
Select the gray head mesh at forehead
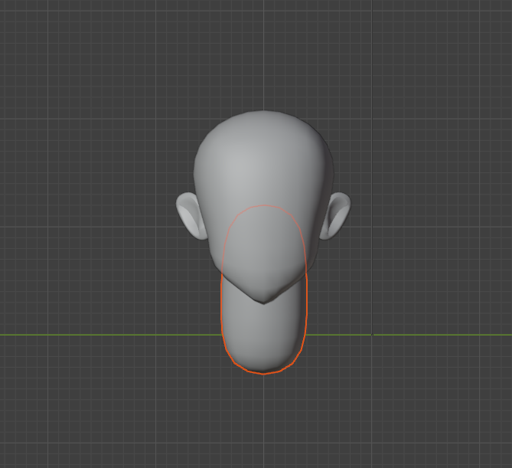tap(261, 157)
